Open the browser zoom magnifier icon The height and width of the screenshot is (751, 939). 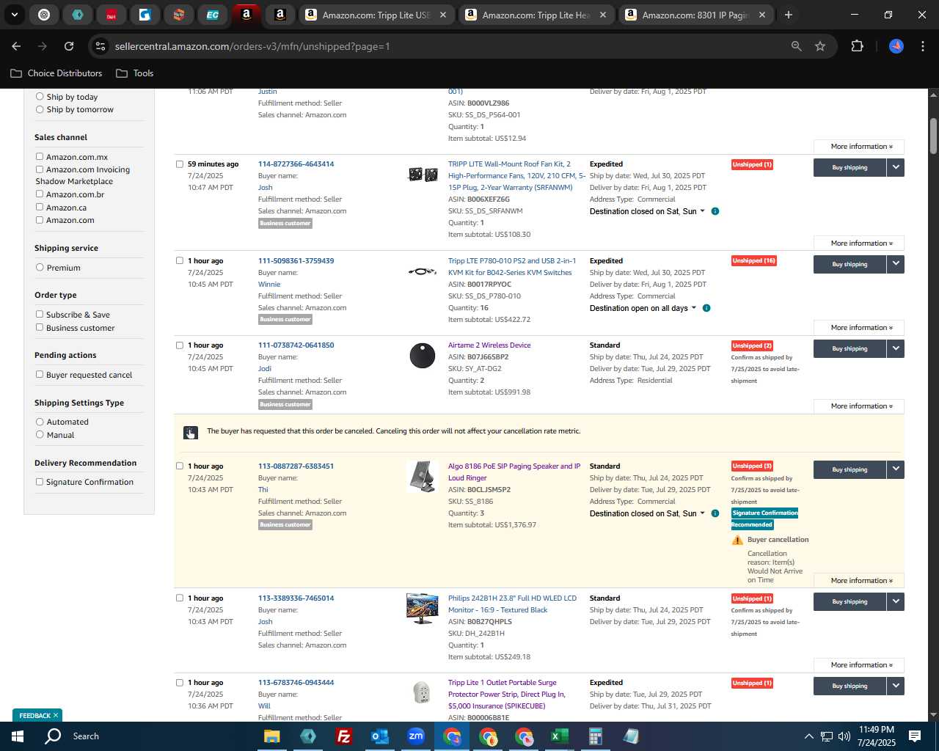point(796,46)
